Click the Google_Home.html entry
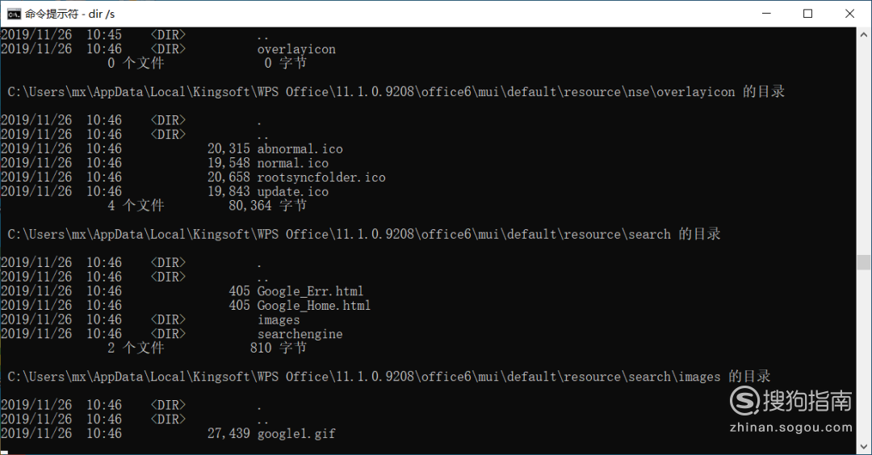Screen dimensions: 872x455 point(313,306)
